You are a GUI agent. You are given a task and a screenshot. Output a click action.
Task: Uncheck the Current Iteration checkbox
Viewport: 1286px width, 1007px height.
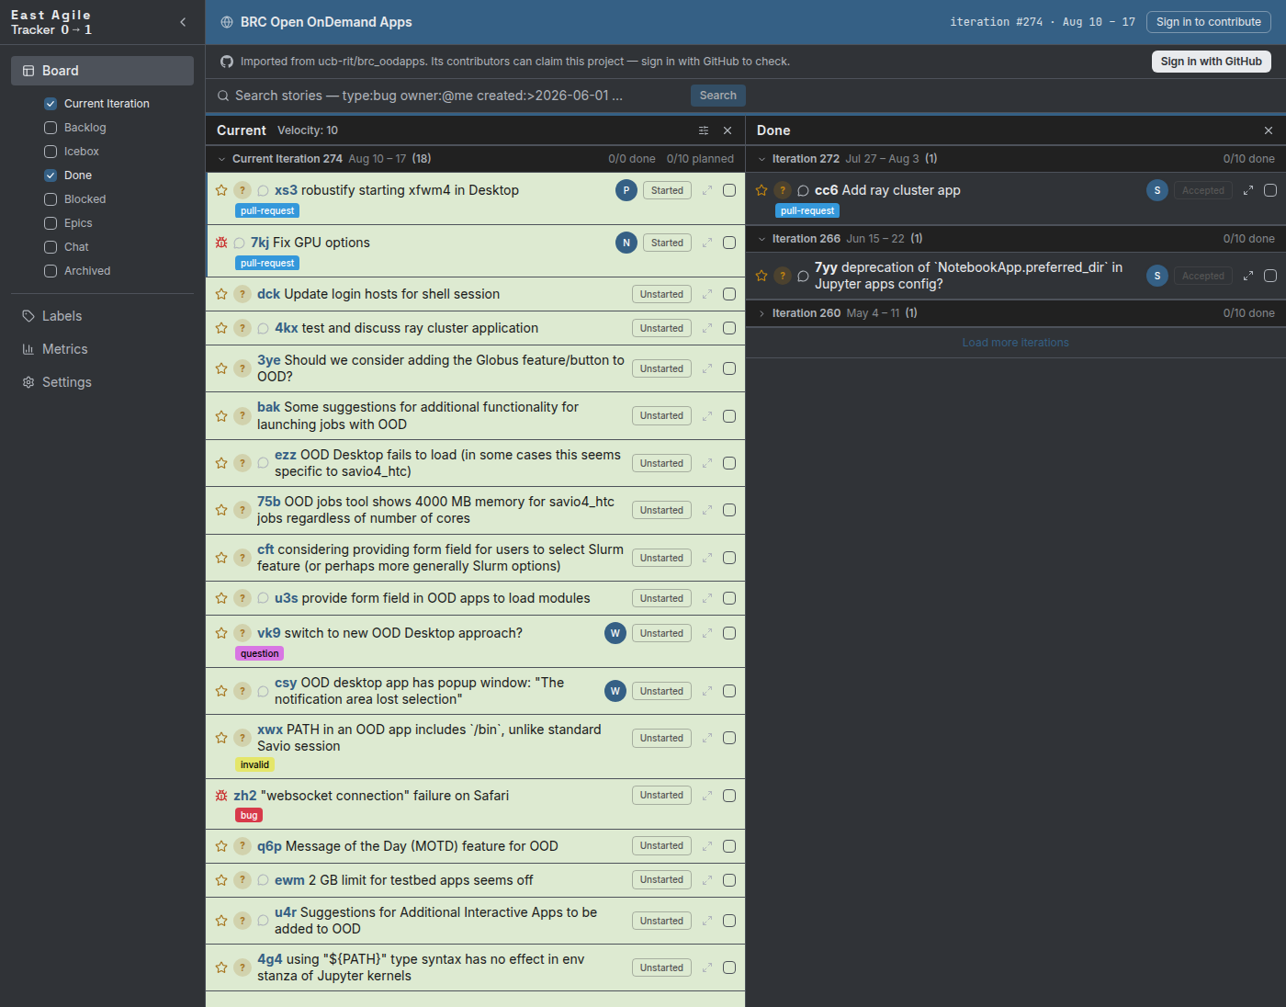51,104
